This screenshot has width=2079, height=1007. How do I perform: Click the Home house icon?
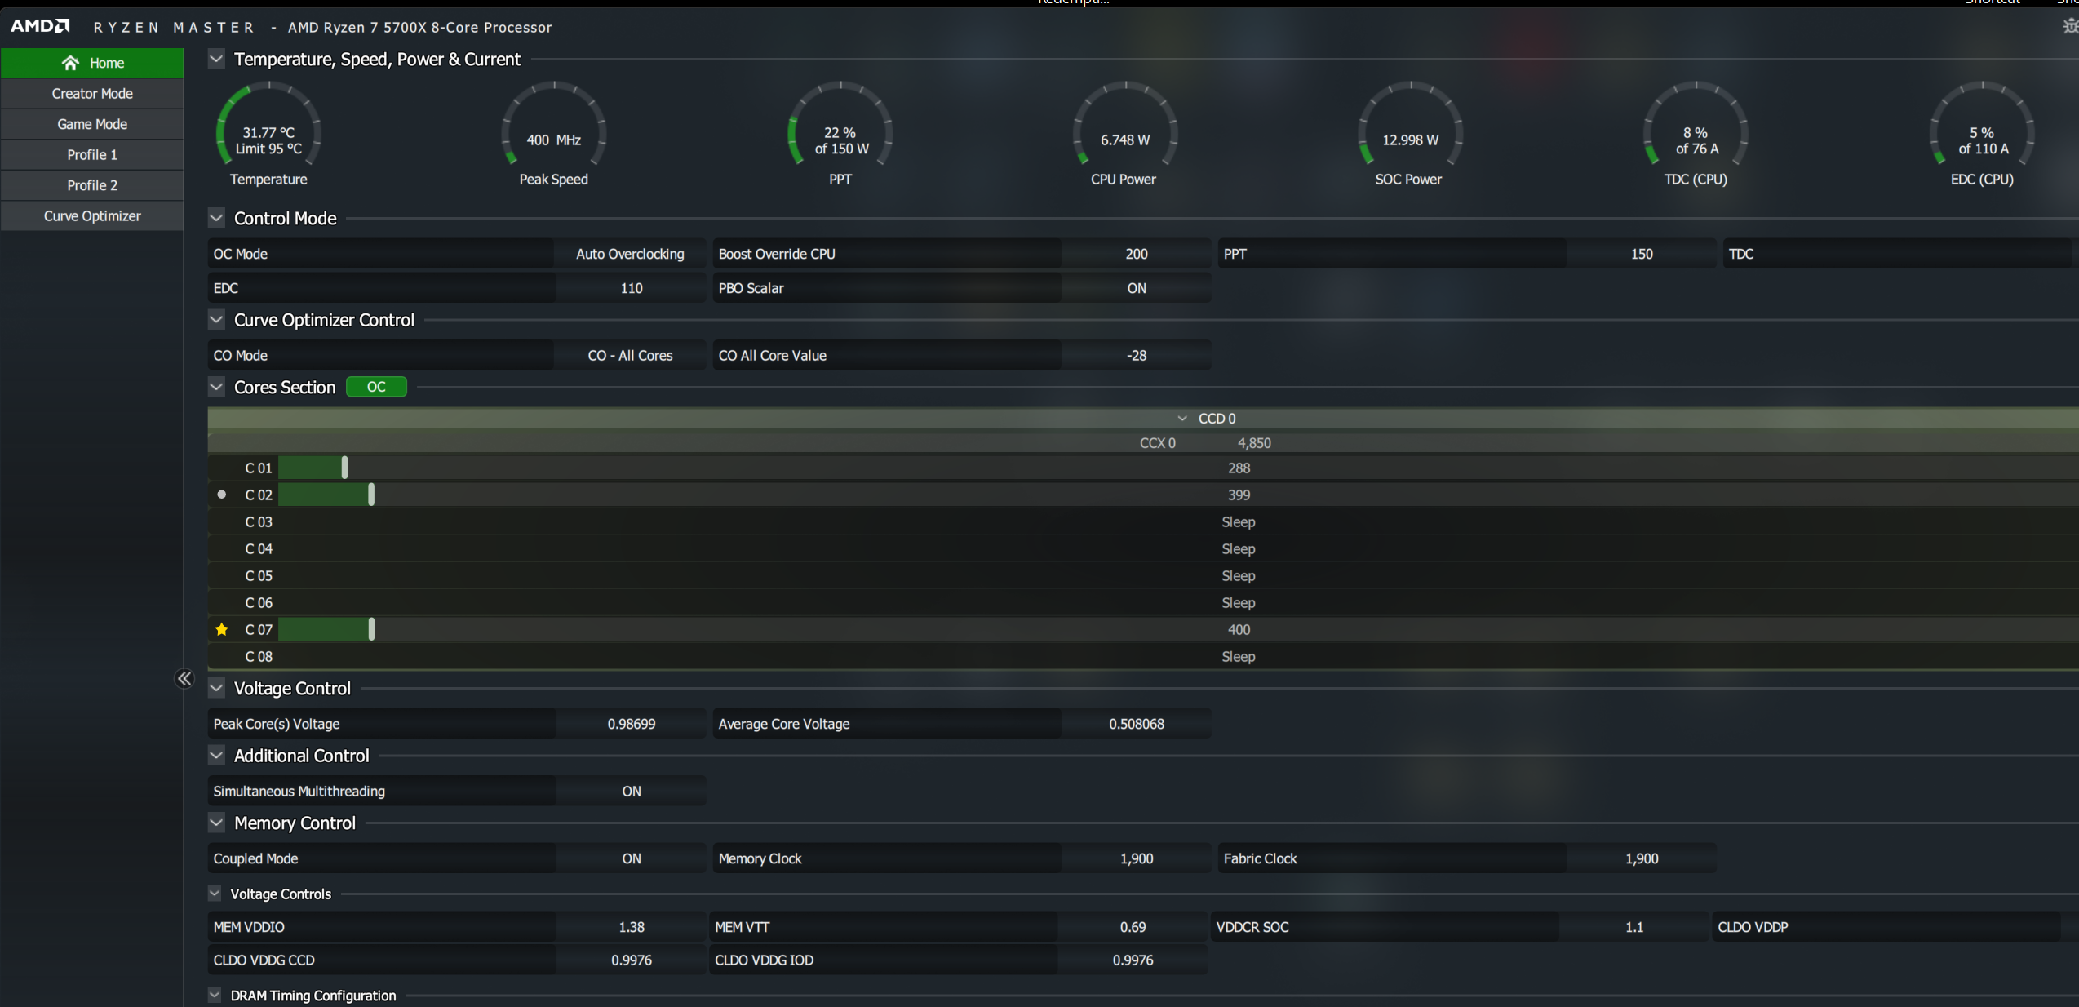click(x=70, y=63)
